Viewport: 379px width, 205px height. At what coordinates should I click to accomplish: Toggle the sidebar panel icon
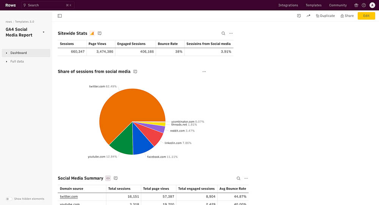point(60,16)
